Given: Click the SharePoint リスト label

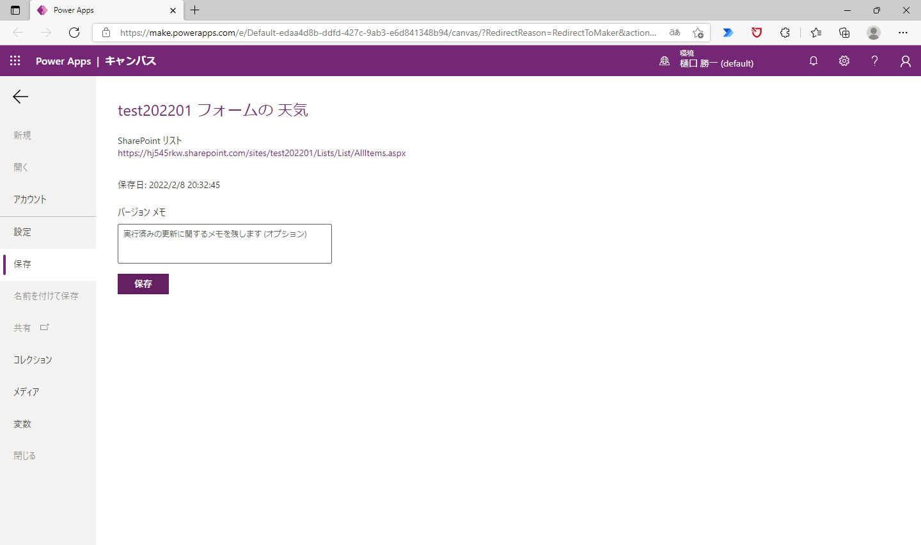Looking at the screenshot, I should point(150,141).
